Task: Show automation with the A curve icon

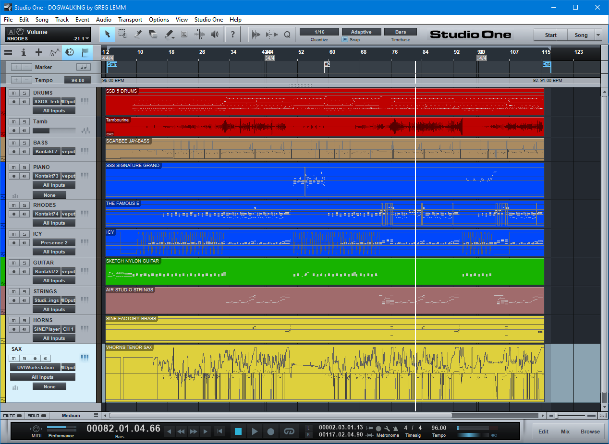Action: click(54, 52)
